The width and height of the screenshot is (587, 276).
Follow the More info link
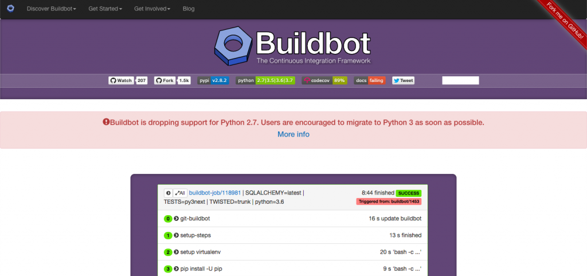[293, 134]
